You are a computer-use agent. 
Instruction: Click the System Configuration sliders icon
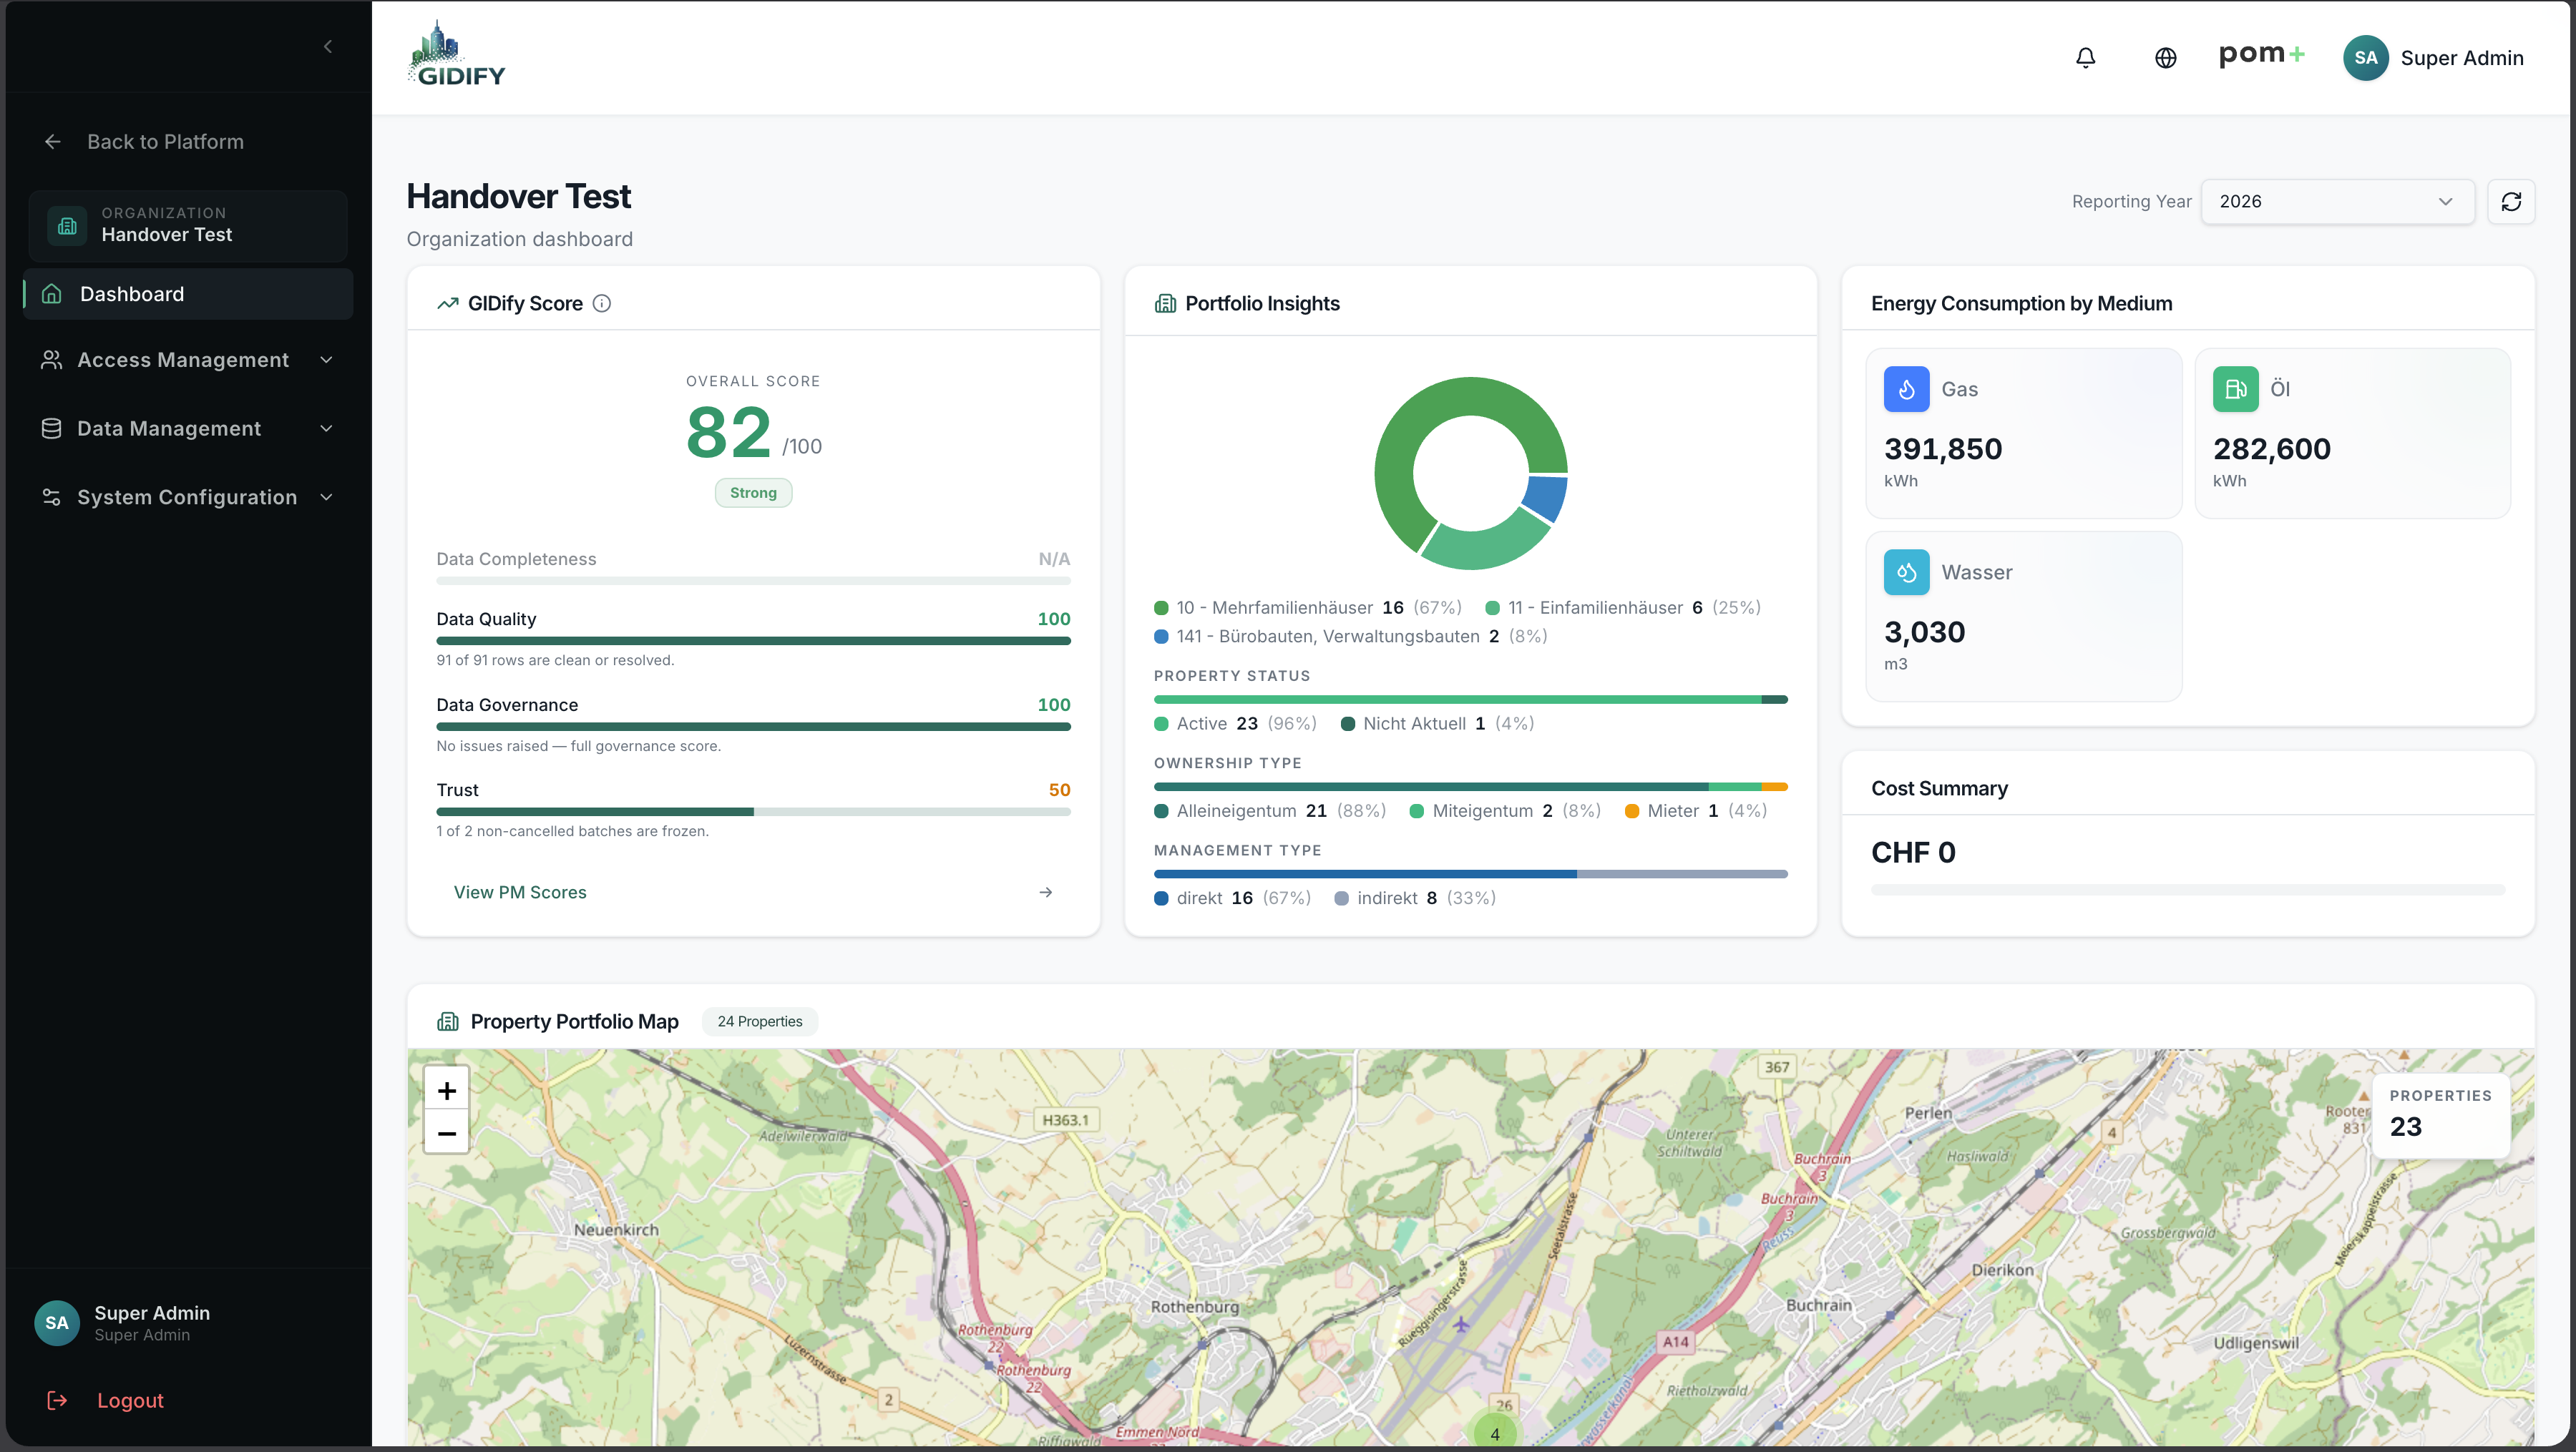(x=51, y=498)
